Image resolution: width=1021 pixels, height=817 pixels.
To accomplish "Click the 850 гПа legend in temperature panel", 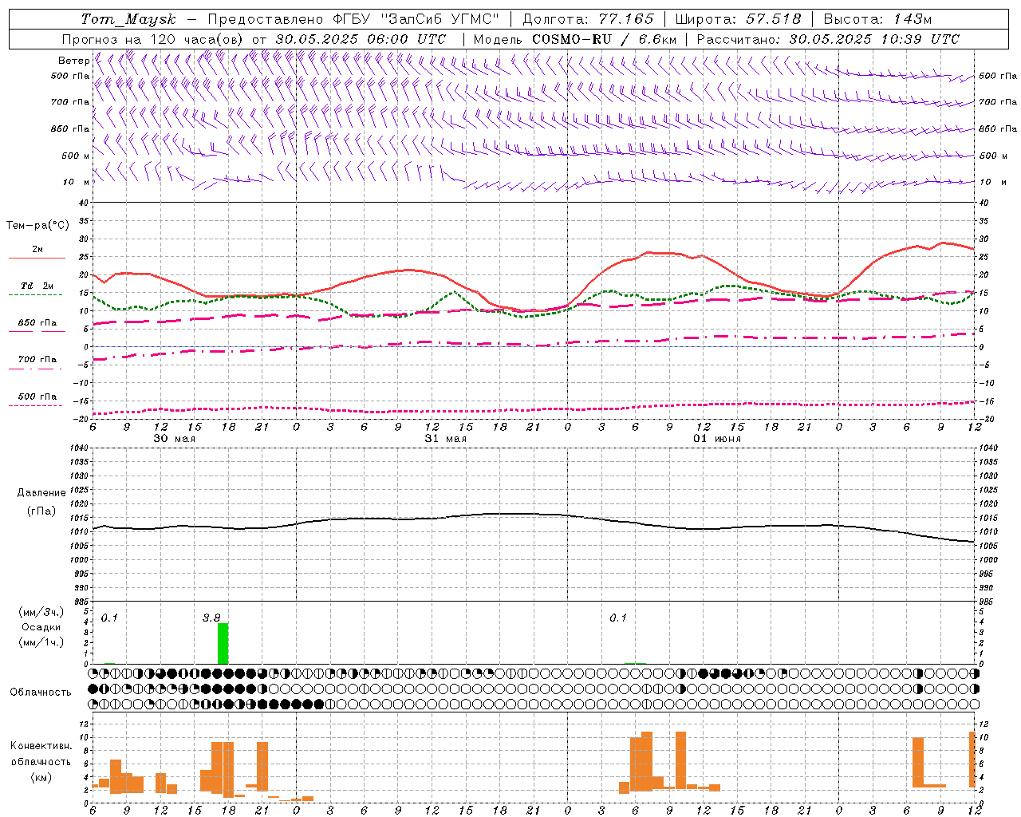I will 37,323.
